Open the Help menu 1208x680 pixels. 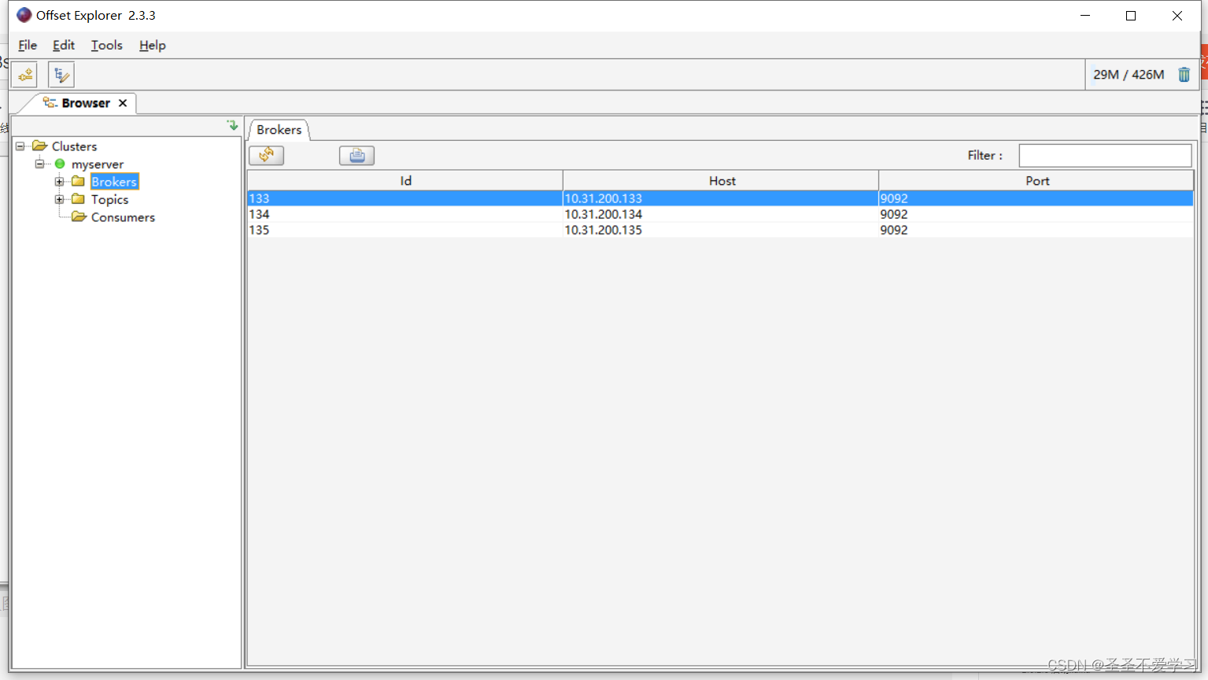153,46
